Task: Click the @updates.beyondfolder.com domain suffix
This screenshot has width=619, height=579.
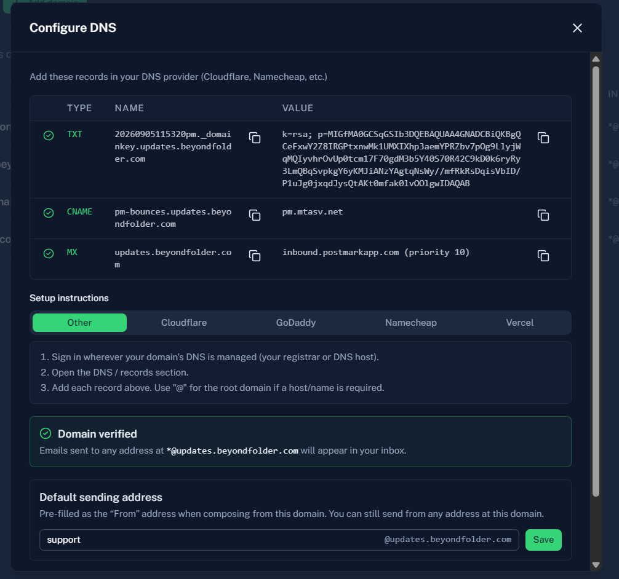Action: point(448,540)
